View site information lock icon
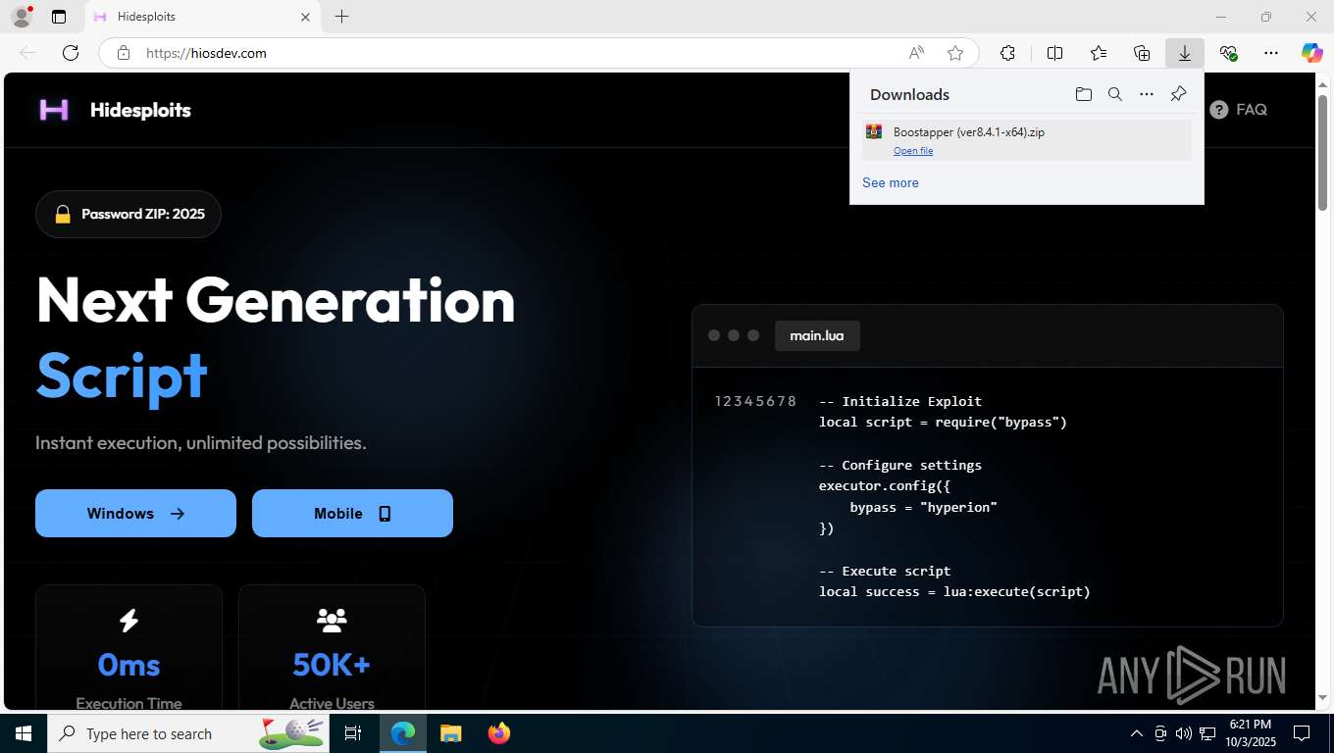The image size is (1334, 753). click(123, 53)
